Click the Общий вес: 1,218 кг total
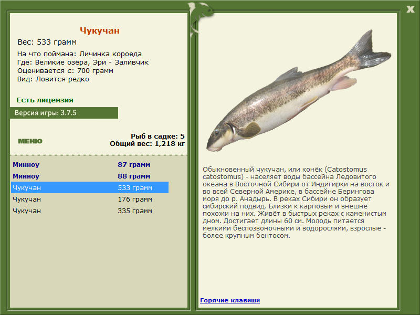Image resolution: width=420 pixels, height=315 pixels. (147, 143)
